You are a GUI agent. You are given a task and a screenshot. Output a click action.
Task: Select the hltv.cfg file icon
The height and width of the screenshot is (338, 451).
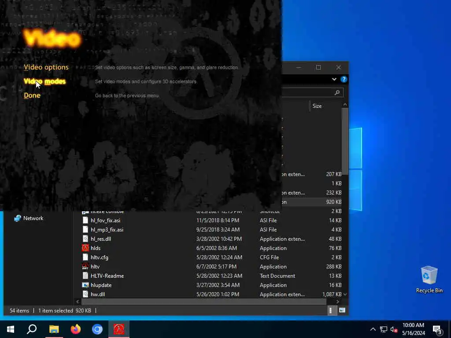(85, 257)
